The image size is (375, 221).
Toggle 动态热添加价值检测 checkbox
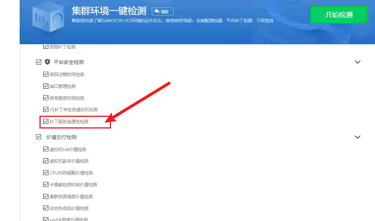46,208
